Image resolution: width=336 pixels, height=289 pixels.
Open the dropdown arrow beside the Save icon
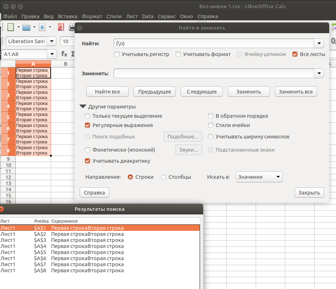tap(50, 27)
